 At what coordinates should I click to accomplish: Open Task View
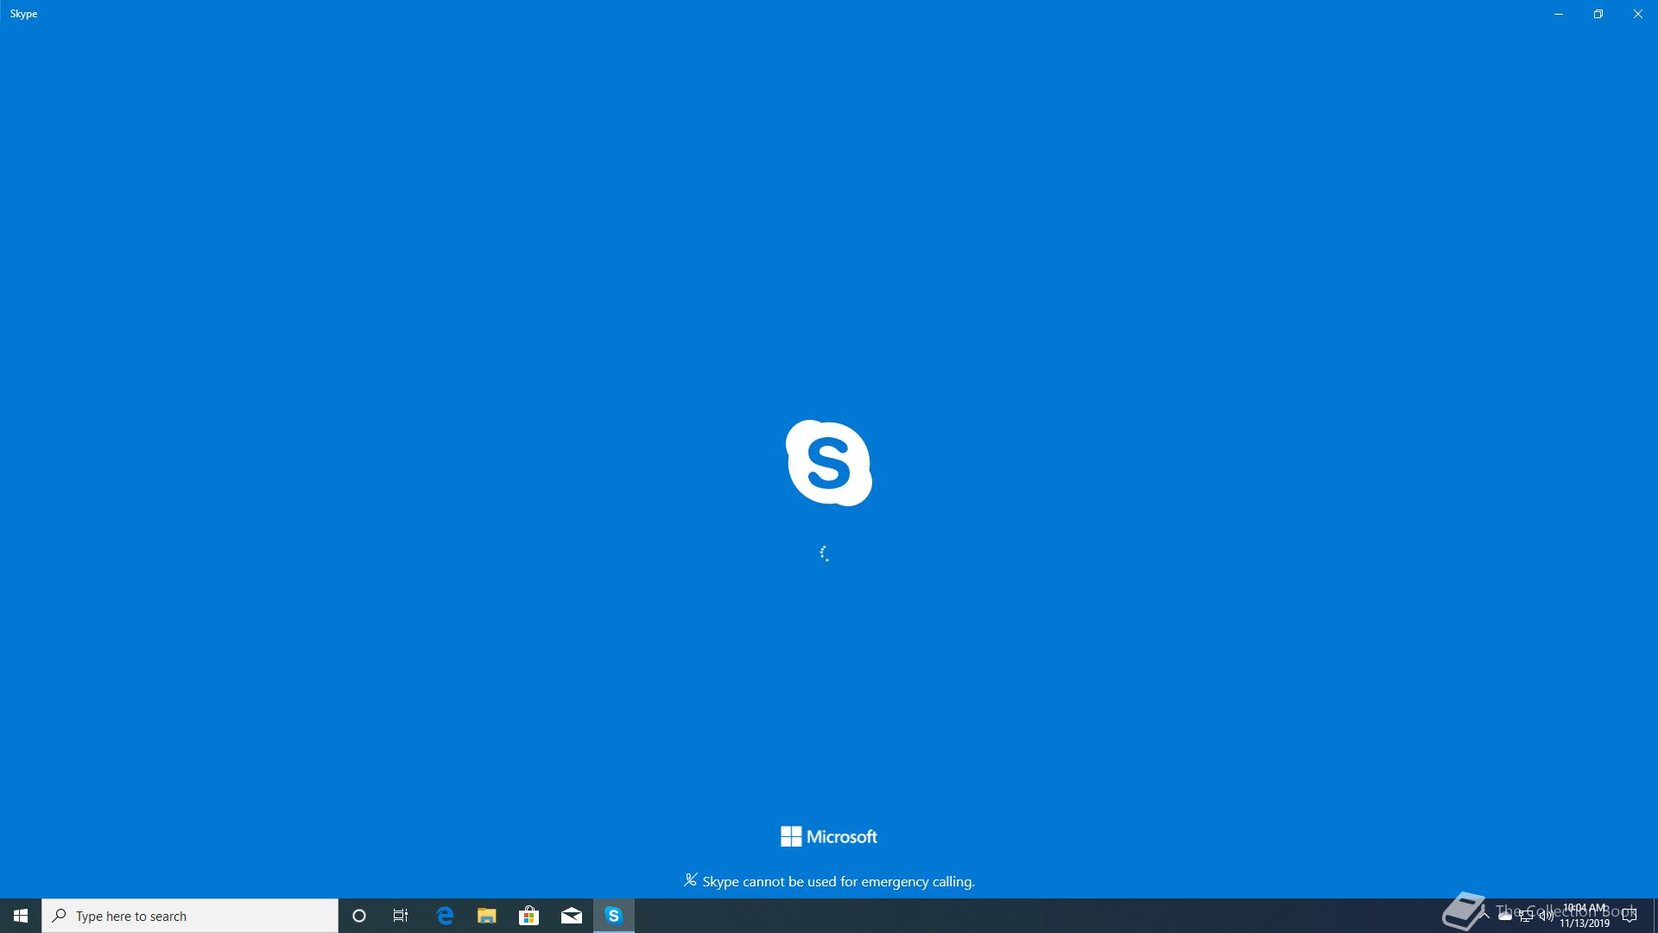[401, 916]
